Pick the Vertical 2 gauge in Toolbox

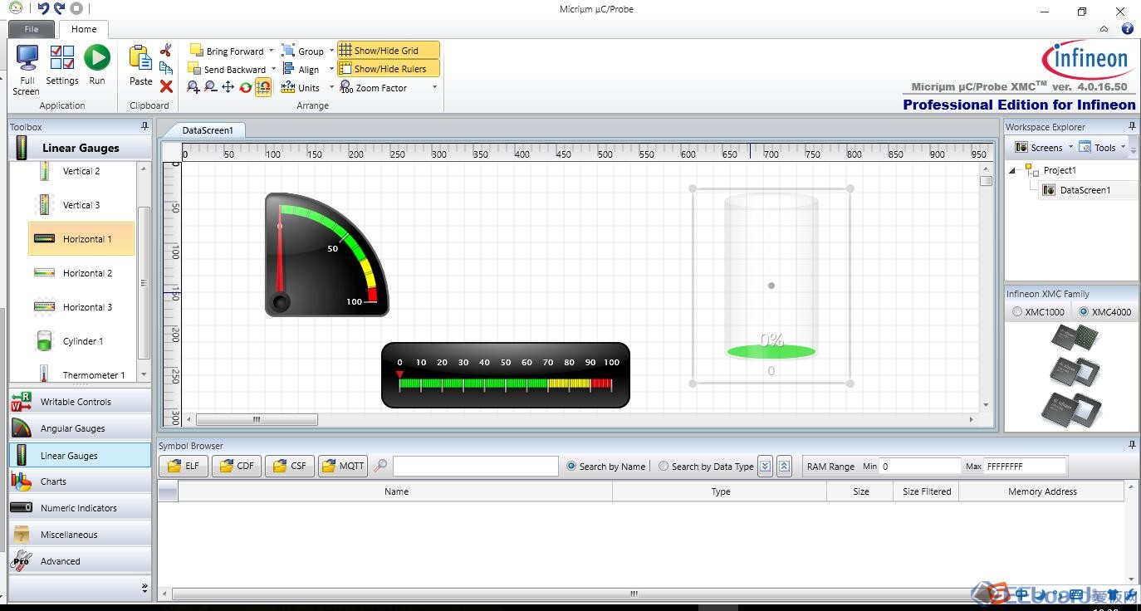(x=81, y=171)
